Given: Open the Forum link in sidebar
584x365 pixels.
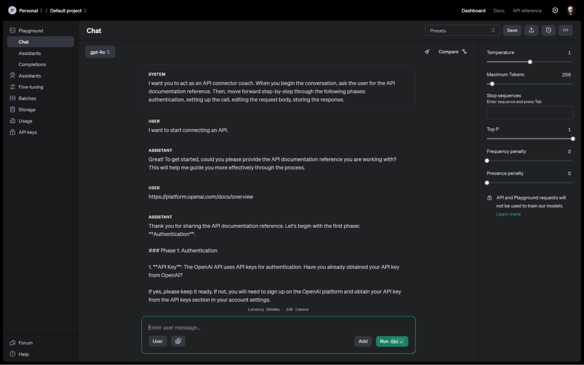Looking at the screenshot, I should (x=25, y=343).
